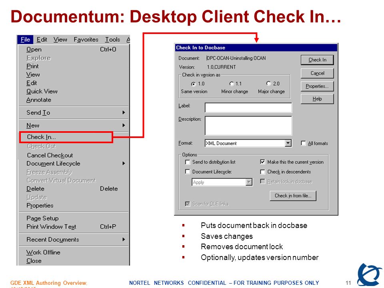Click the Help button in dialog
384x288 pixels.
(317, 99)
